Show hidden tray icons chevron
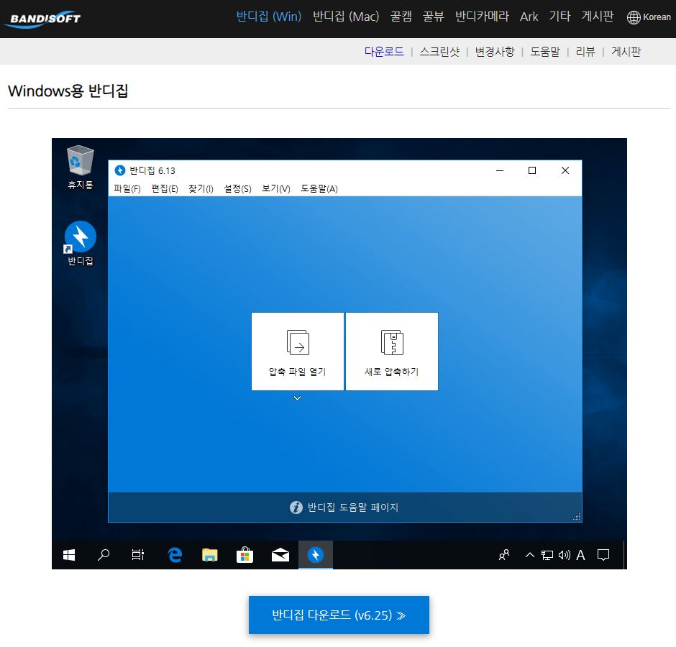The height and width of the screenshot is (647, 676). click(530, 555)
